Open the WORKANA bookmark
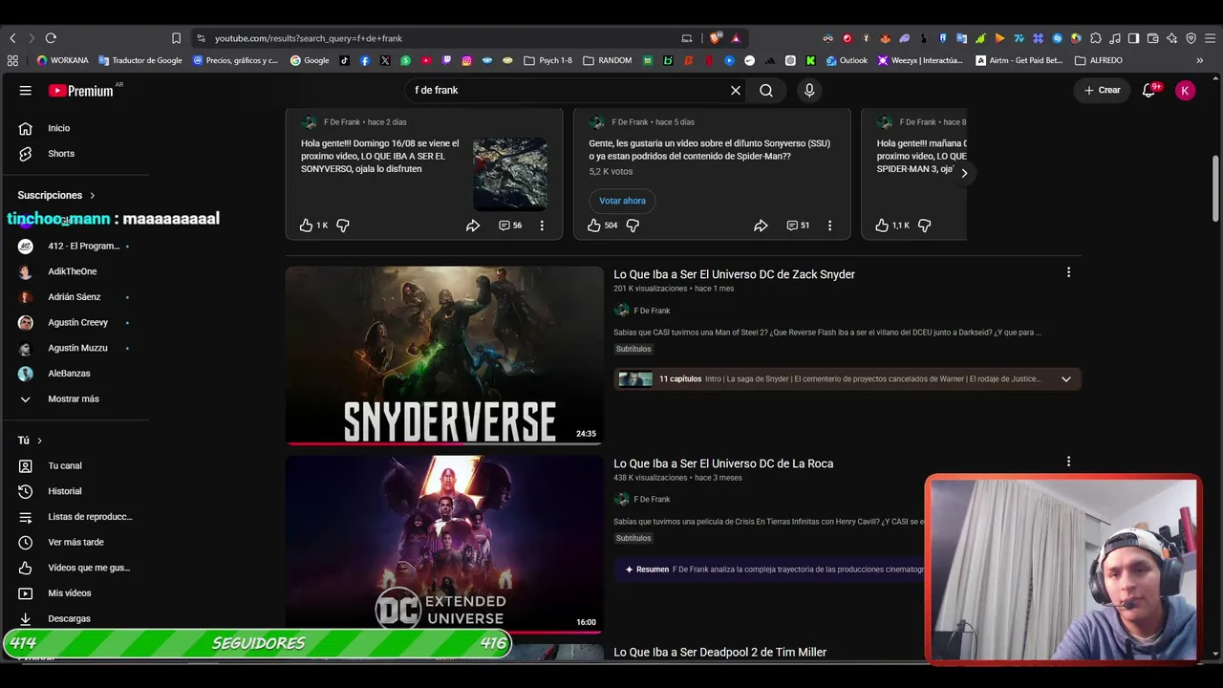 point(62,60)
